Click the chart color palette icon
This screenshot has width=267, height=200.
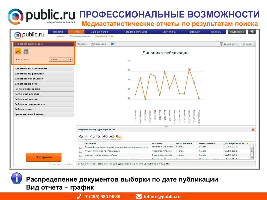click(112, 44)
